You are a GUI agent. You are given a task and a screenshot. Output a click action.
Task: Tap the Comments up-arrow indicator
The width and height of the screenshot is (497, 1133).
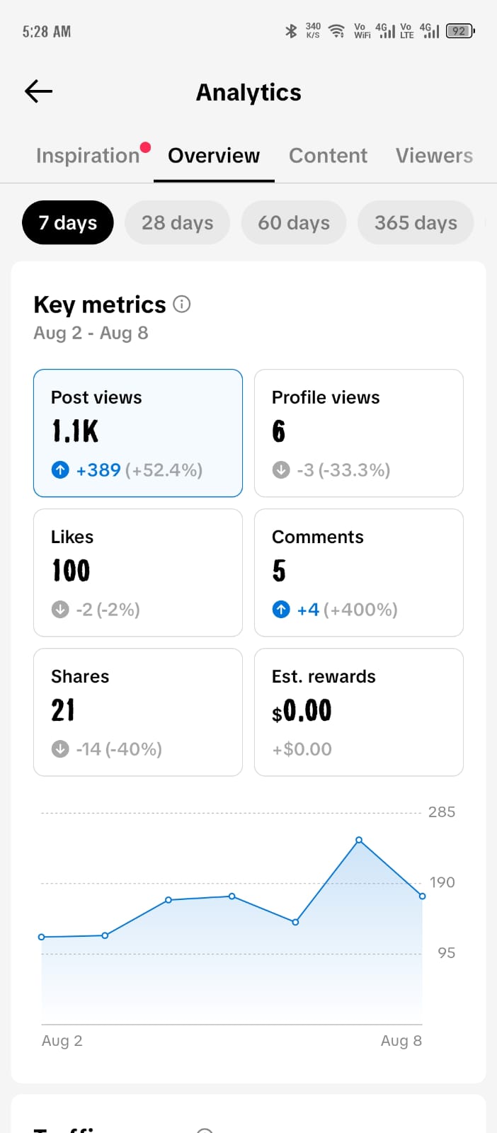coord(281,609)
